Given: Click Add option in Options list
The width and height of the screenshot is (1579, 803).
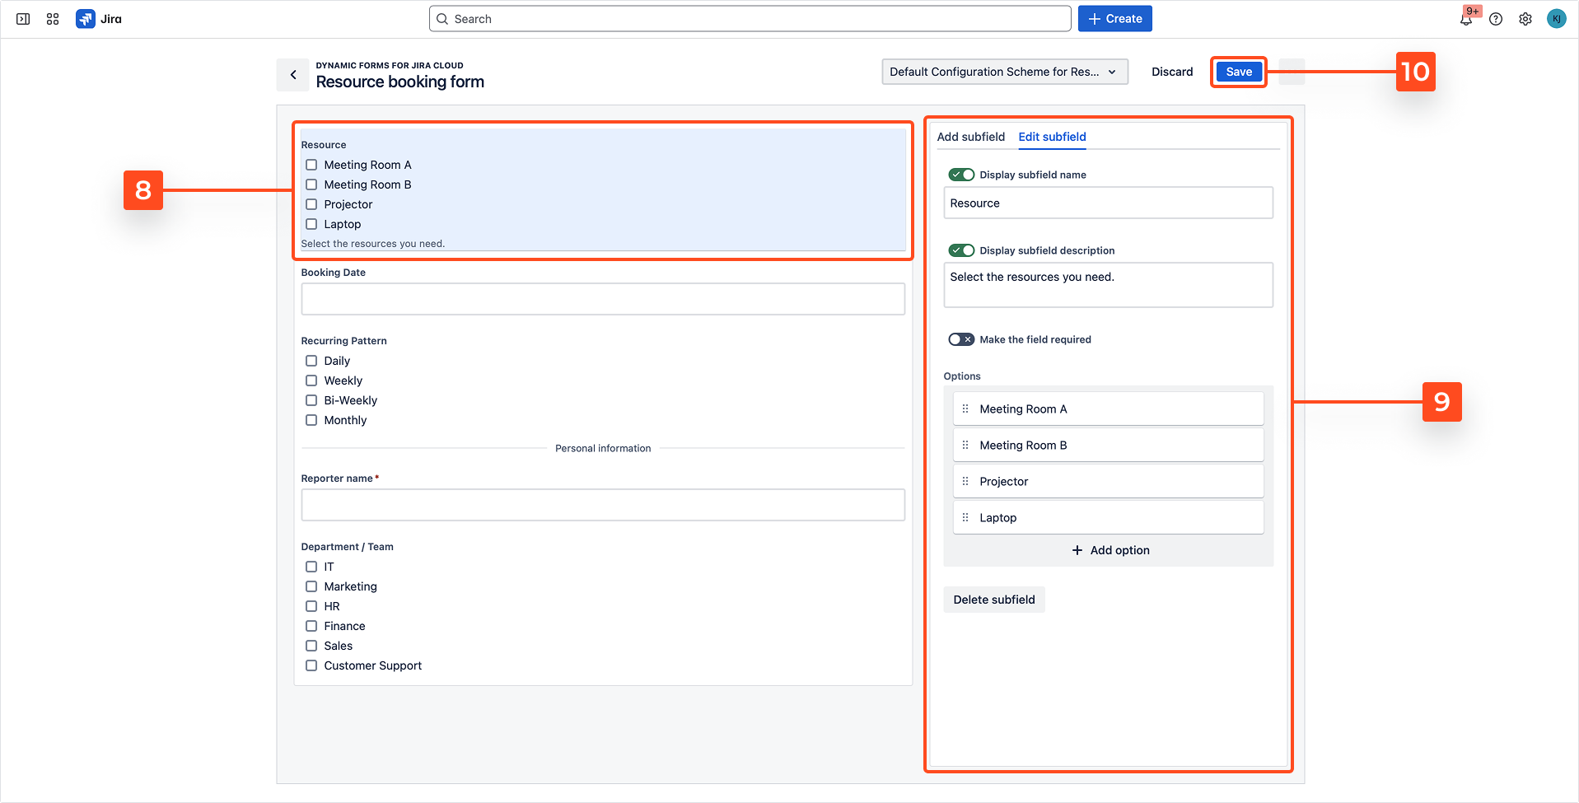Looking at the screenshot, I should tap(1110, 550).
